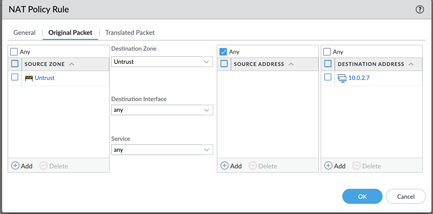The height and width of the screenshot is (214, 433).
Task: Click the Add plus icon under Source Address
Action: [x=225, y=166]
